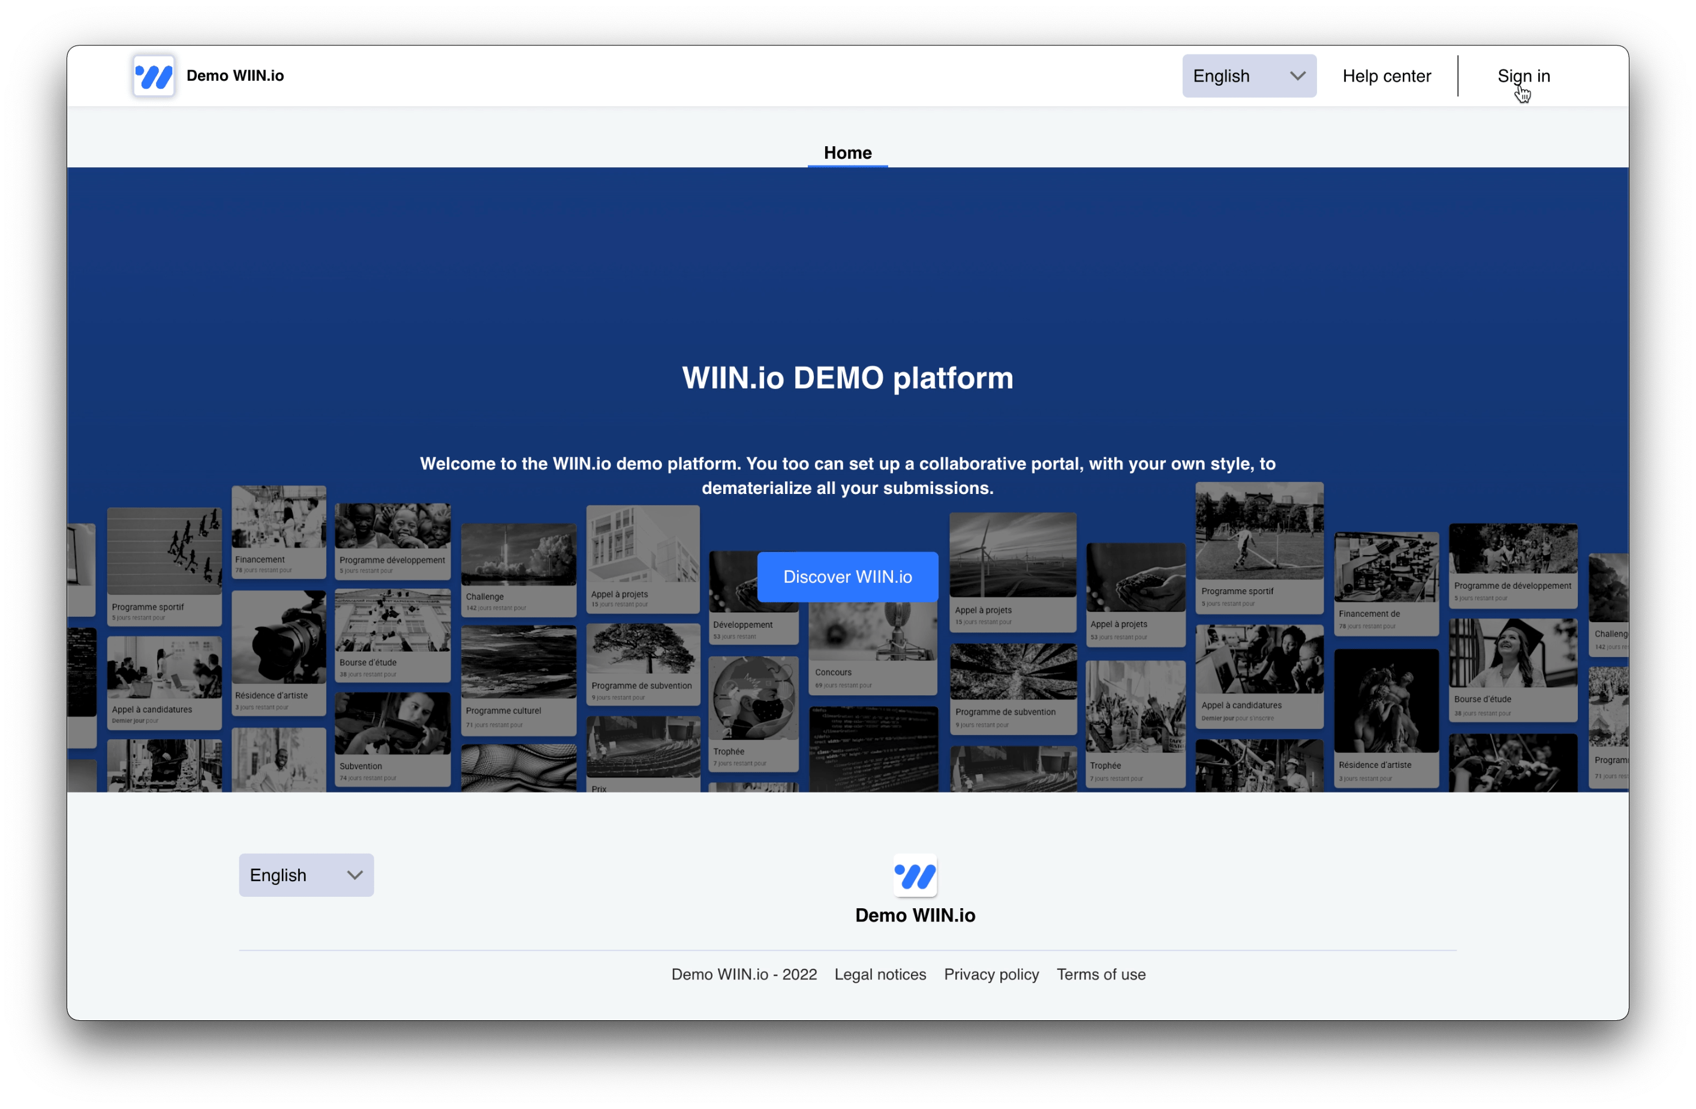Open Legal notices link
This screenshot has height=1109, width=1696.
click(880, 974)
